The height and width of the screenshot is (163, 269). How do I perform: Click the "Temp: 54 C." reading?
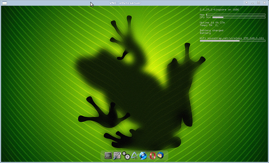click(x=210, y=25)
